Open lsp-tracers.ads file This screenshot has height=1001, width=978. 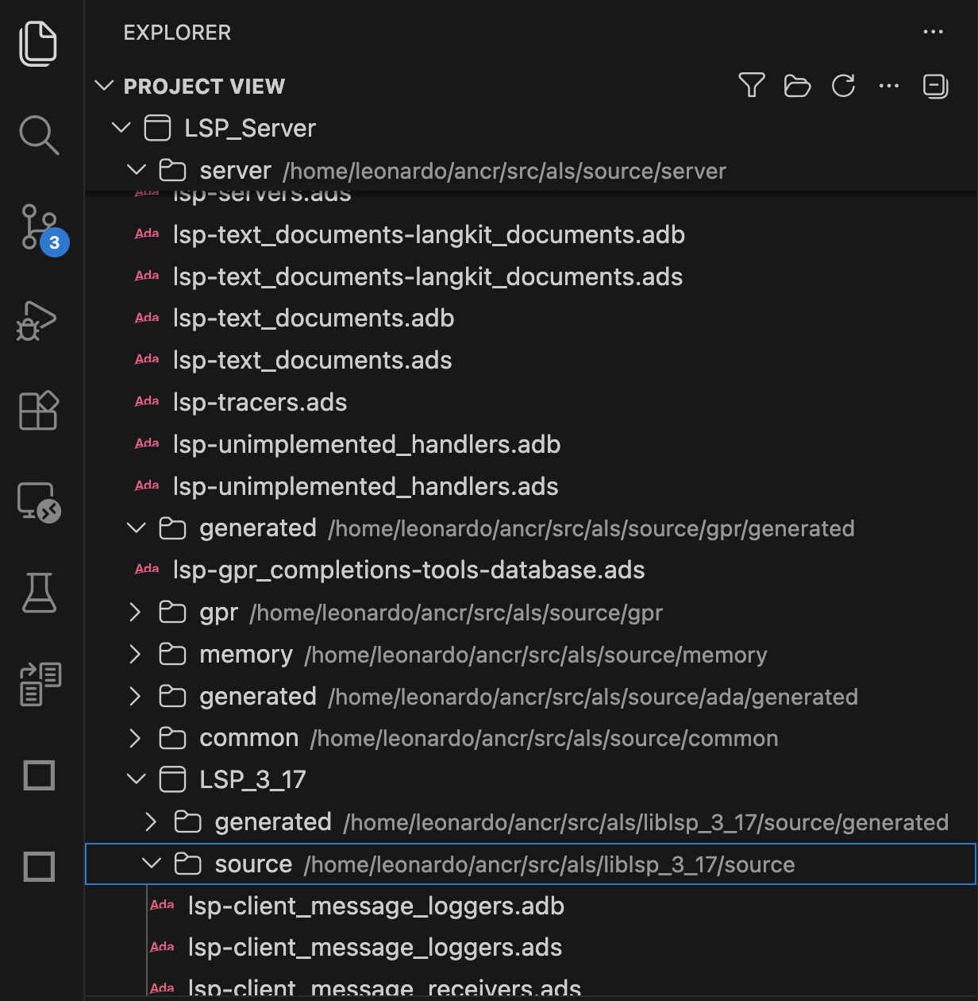pyautogui.click(x=260, y=402)
